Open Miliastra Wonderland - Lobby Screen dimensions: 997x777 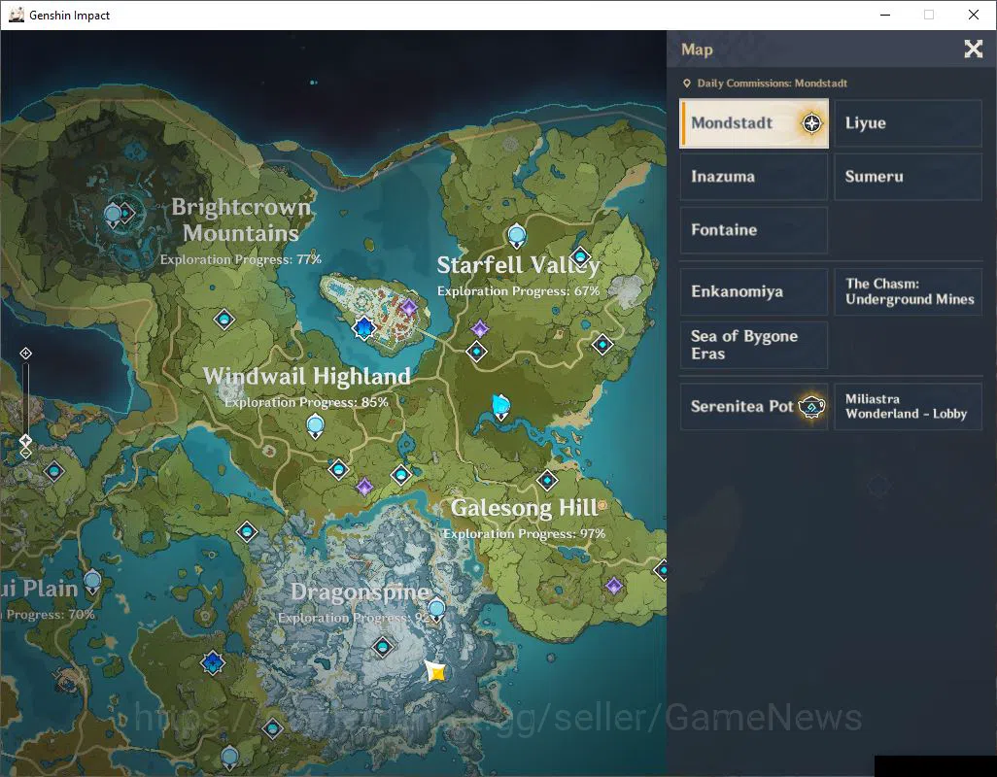908,407
